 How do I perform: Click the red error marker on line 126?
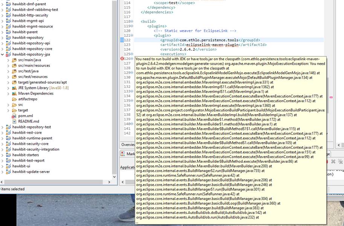(122, 59)
